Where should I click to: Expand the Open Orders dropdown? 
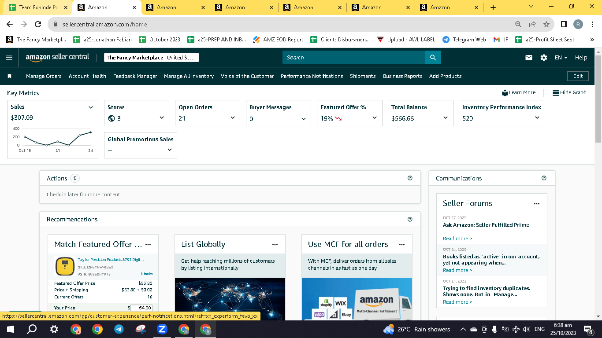point(233,118)
